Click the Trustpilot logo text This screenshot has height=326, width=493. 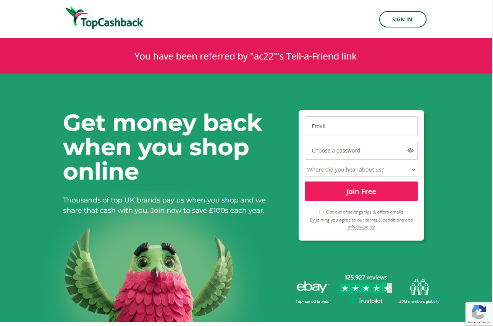(x=366, y=300)
